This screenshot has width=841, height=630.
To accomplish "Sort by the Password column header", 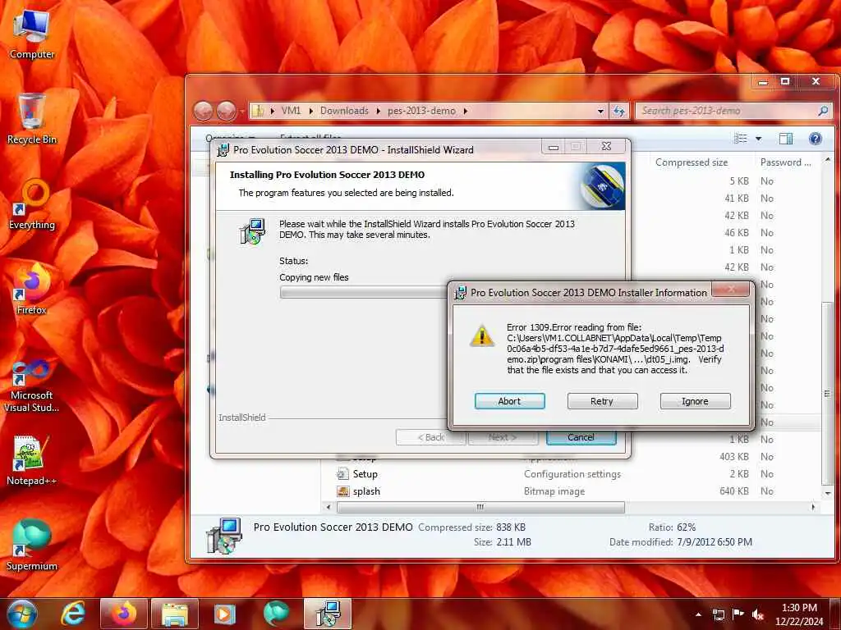I will [785, 162].
